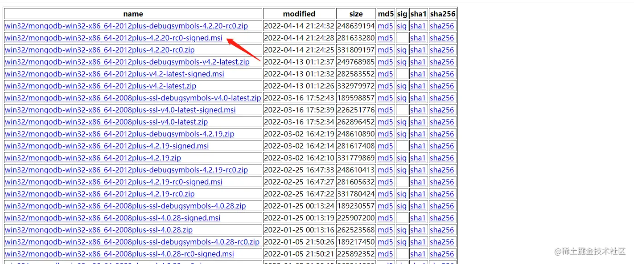The height and width of the screenshot is (264, 634).
Task: Open 2012plus-4.2.19.zip link
Action: 93,158
